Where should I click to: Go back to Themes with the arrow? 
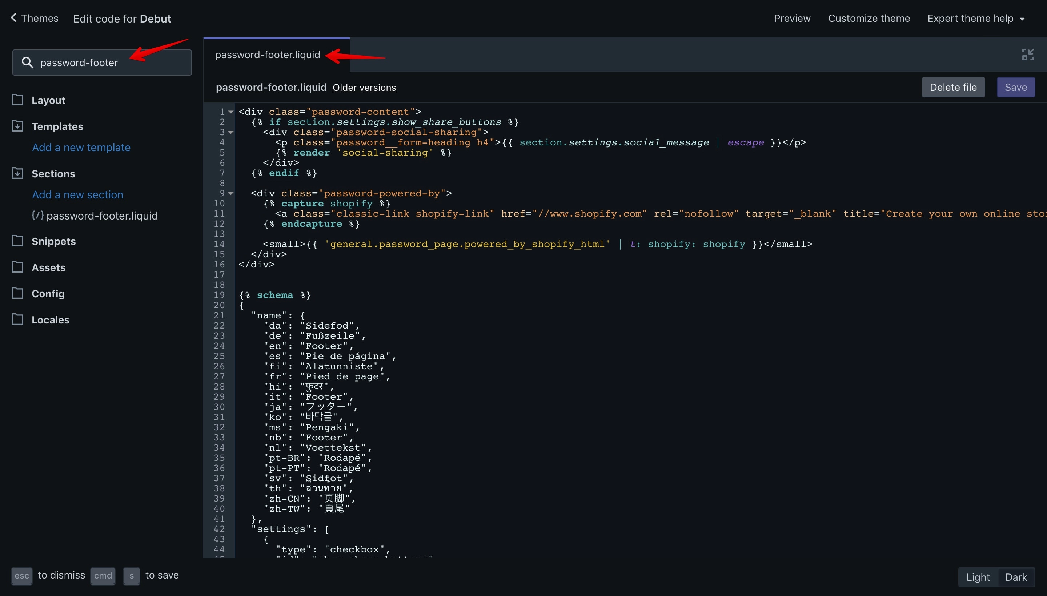coord(13,17)
